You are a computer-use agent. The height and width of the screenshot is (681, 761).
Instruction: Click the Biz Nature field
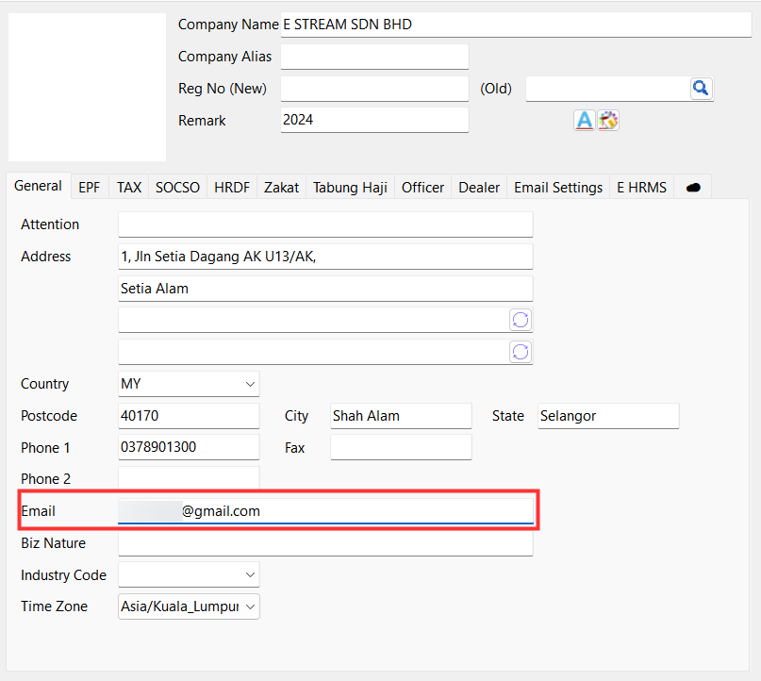[325, 543]
